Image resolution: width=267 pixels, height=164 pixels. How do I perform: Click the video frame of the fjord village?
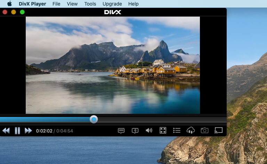click(113, 65)
